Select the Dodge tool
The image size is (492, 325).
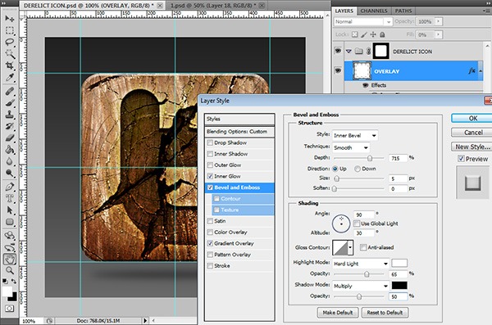tap(9, 173)
